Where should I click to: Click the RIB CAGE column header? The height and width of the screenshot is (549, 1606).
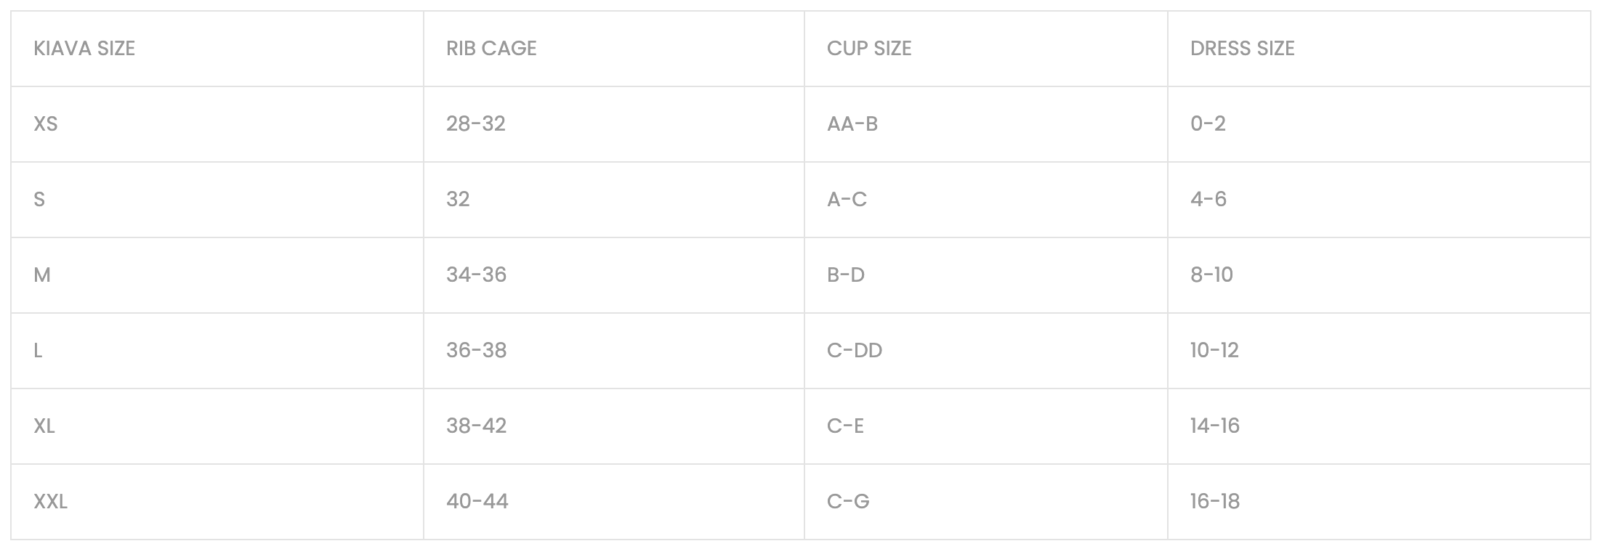[x=491, y=49]
